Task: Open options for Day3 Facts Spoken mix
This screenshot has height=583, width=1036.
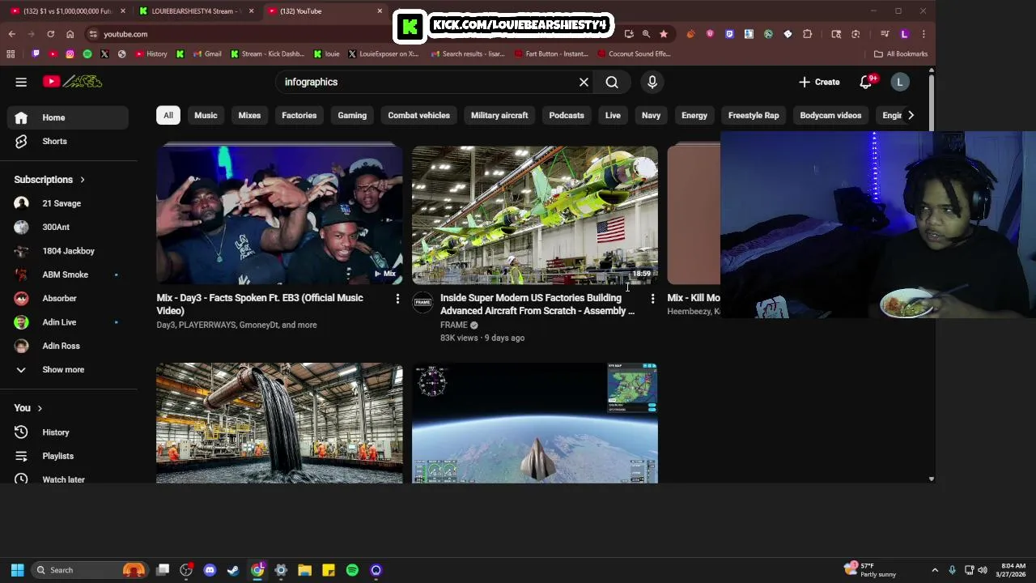Action: [397, 299]
